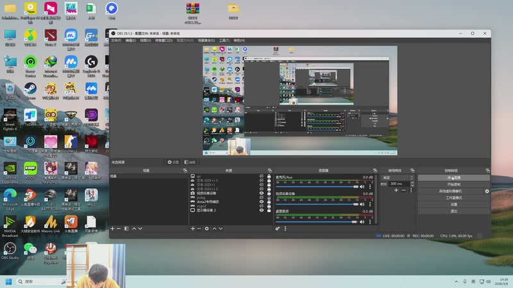The width and height of the screenshot is (513, 288).
Task: Toggle the lock on the gz source
Action: (x=269, y=176)
